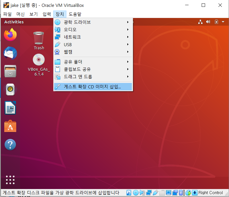The width and height of the screenshot is (229, 197).
Task: Open the Activities overview
Action: [x=14, y=22]
